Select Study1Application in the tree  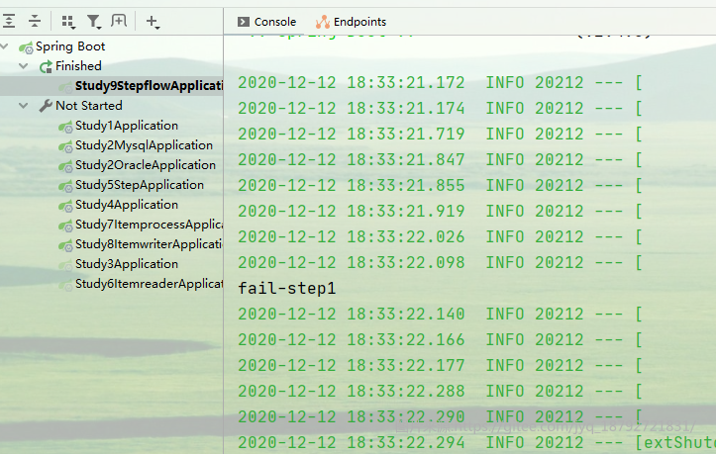tap(127, 126)
